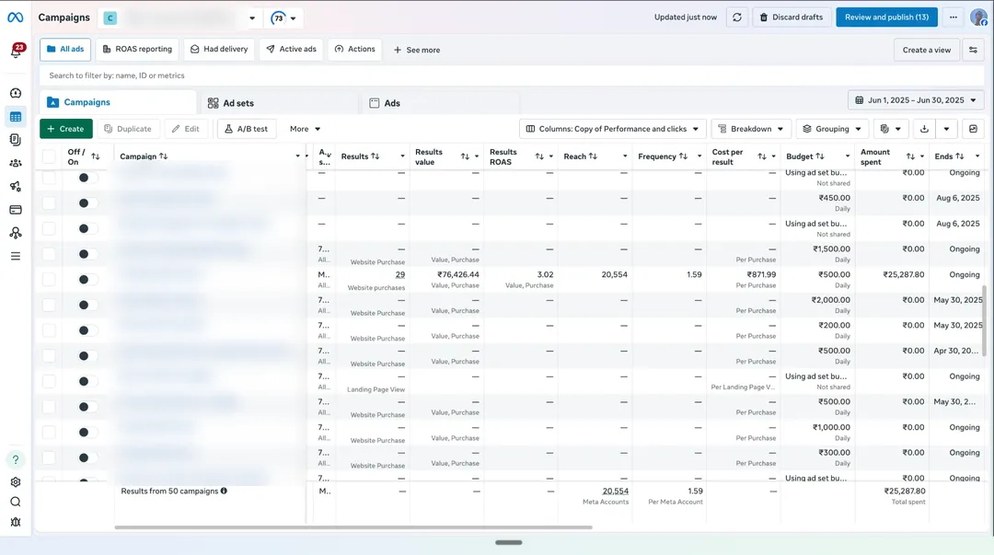The image size is (994, 555).
Task: Click the See more views link
Action: [x=417, y=50]
